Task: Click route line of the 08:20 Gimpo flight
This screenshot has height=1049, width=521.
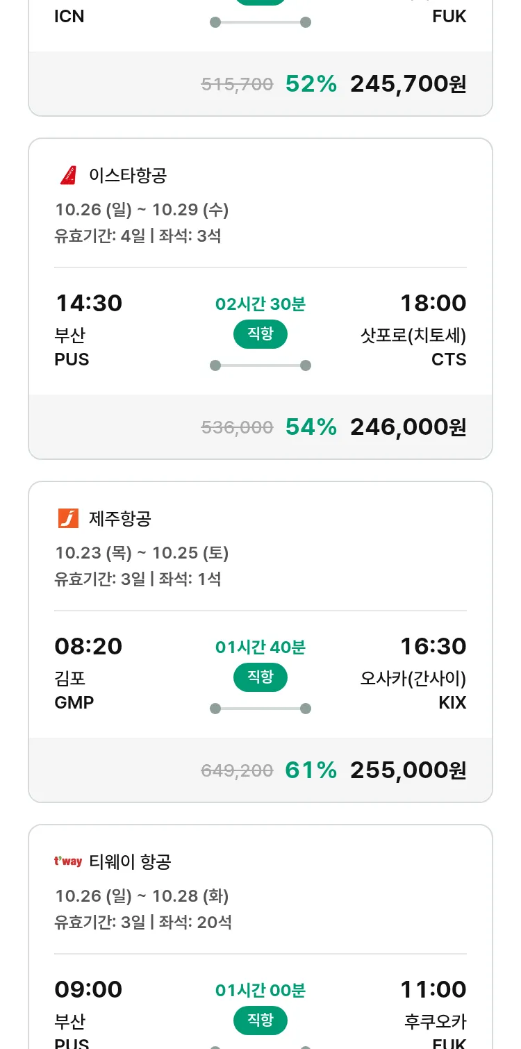Action: pyautogui.click(x=260, y=709)
